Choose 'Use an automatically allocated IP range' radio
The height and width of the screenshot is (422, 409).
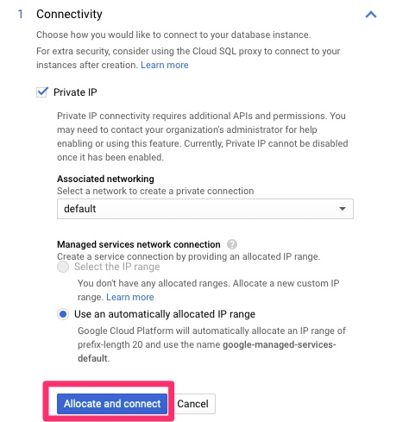click(x=63, y=314)
